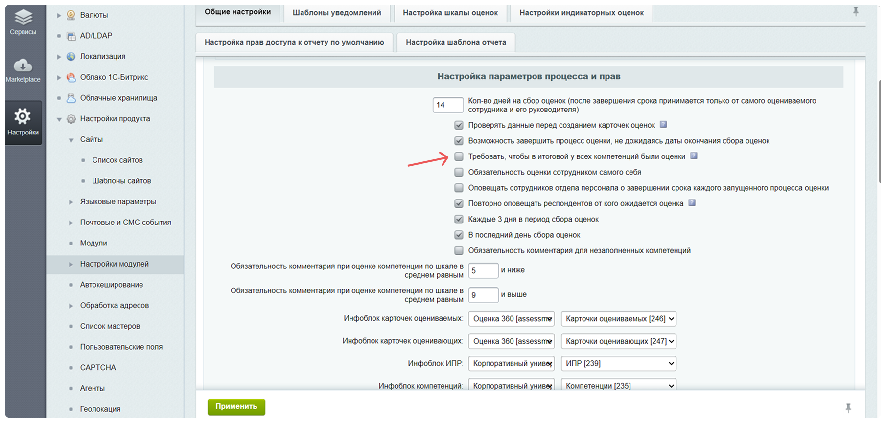Click the AD/LDAP icon in the sidebar
Viewport: 886px width, 423px height.
[x=71, y=36]
